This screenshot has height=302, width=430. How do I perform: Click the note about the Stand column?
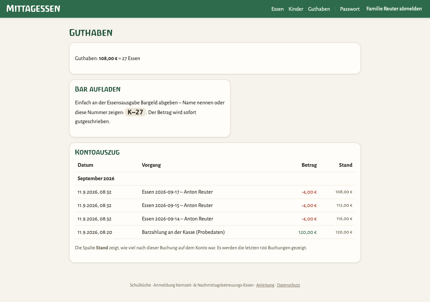click(191, 248)
